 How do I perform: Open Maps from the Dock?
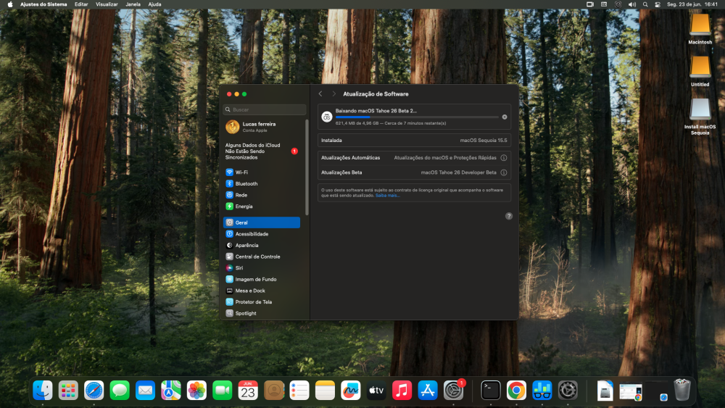point(171,391)
